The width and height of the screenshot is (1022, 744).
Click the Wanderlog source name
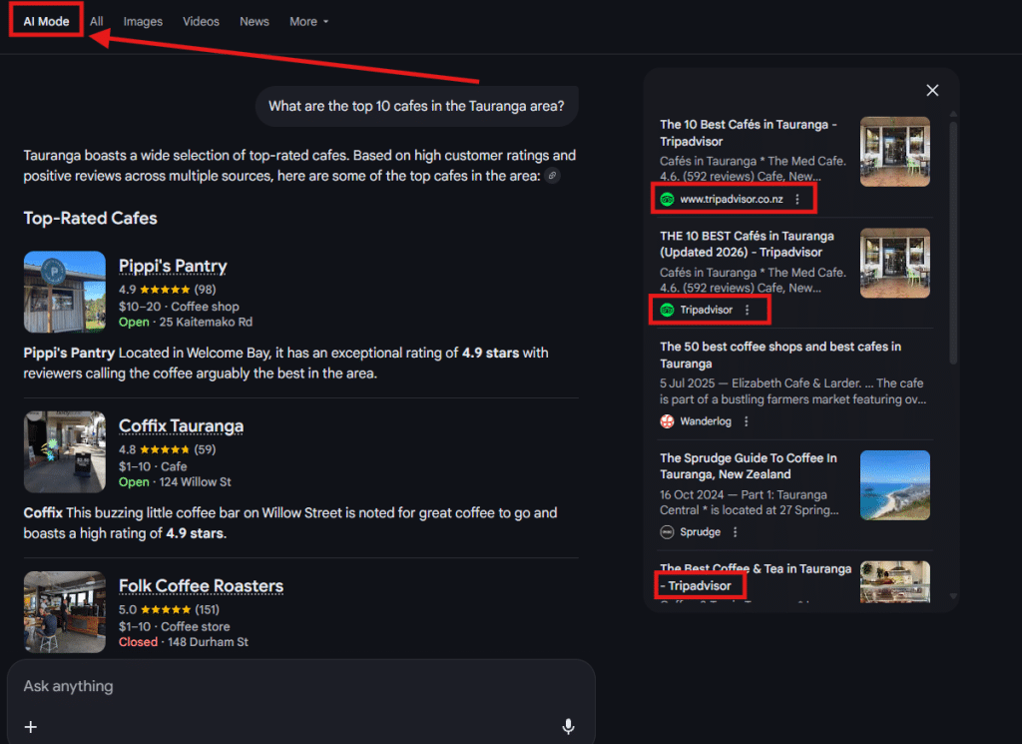[x=706, y=421]
